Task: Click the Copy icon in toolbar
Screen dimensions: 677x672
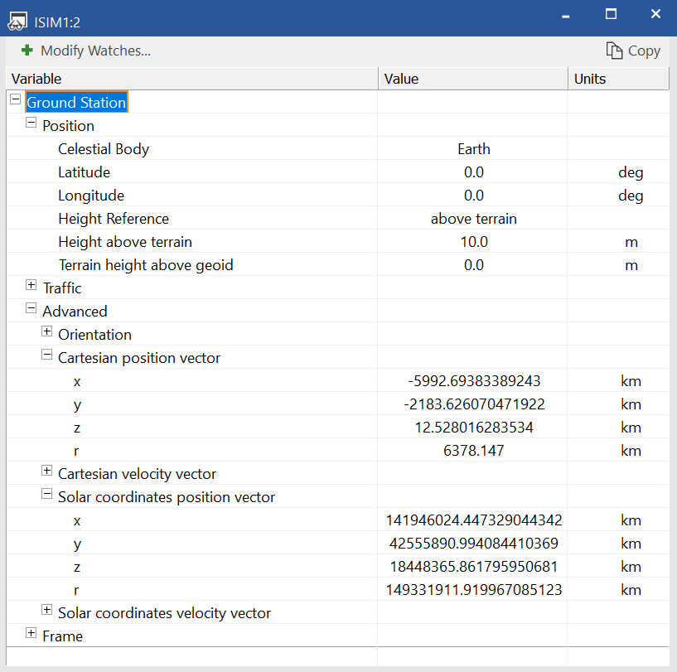Action: [614, 51]
